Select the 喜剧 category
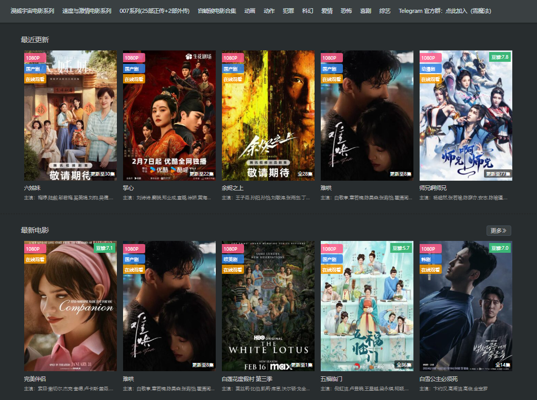Image resolution: width=537 pixels, height=400 pixels. tap(366, 11)
